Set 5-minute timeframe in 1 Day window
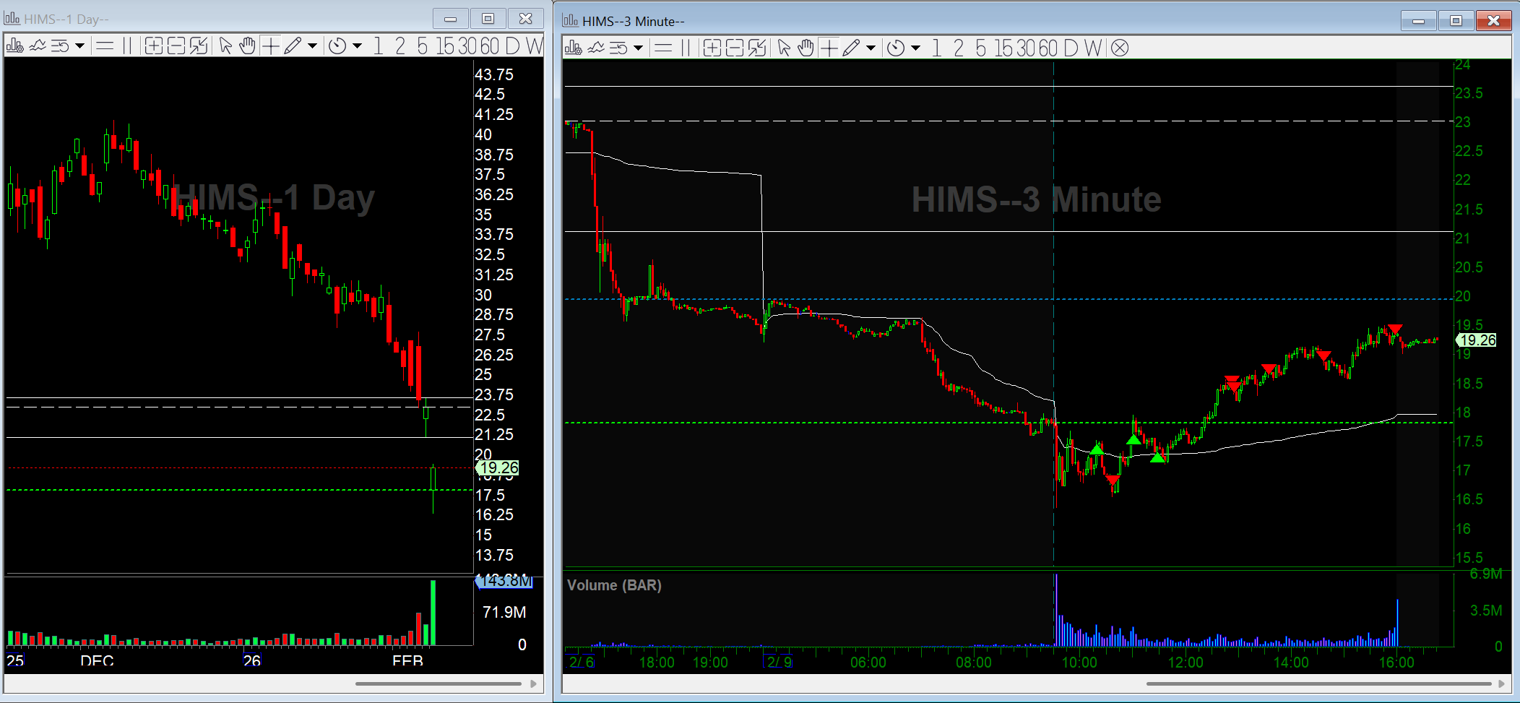 pyautogui.click(x=422, y=46)
